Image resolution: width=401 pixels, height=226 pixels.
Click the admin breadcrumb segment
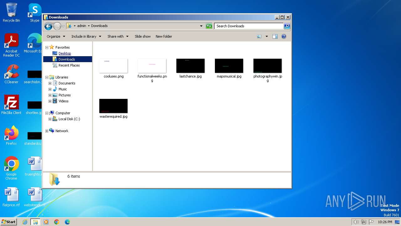point(81,26)
